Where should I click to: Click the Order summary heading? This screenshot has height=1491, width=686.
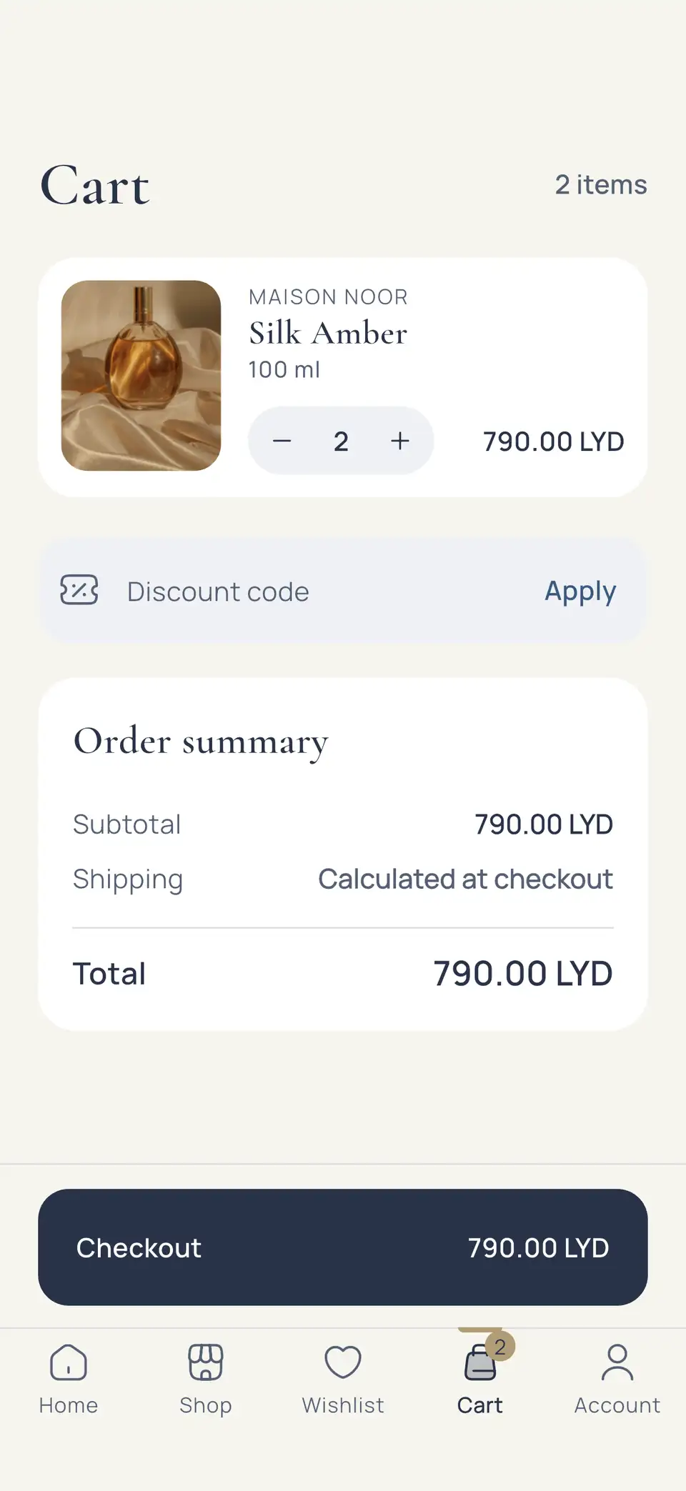201,742
